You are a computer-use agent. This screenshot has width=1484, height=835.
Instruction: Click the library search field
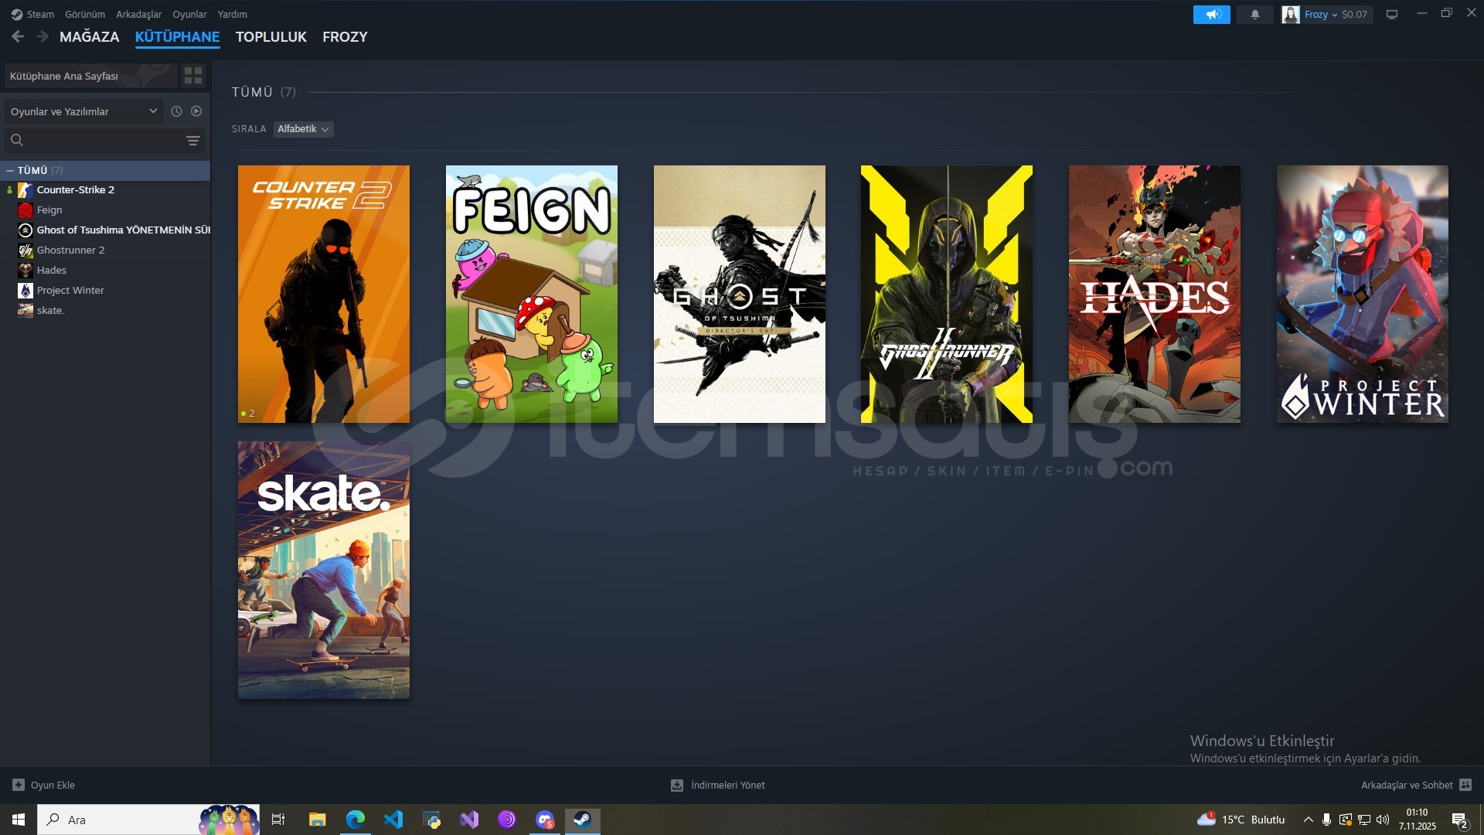pos(100,141)
